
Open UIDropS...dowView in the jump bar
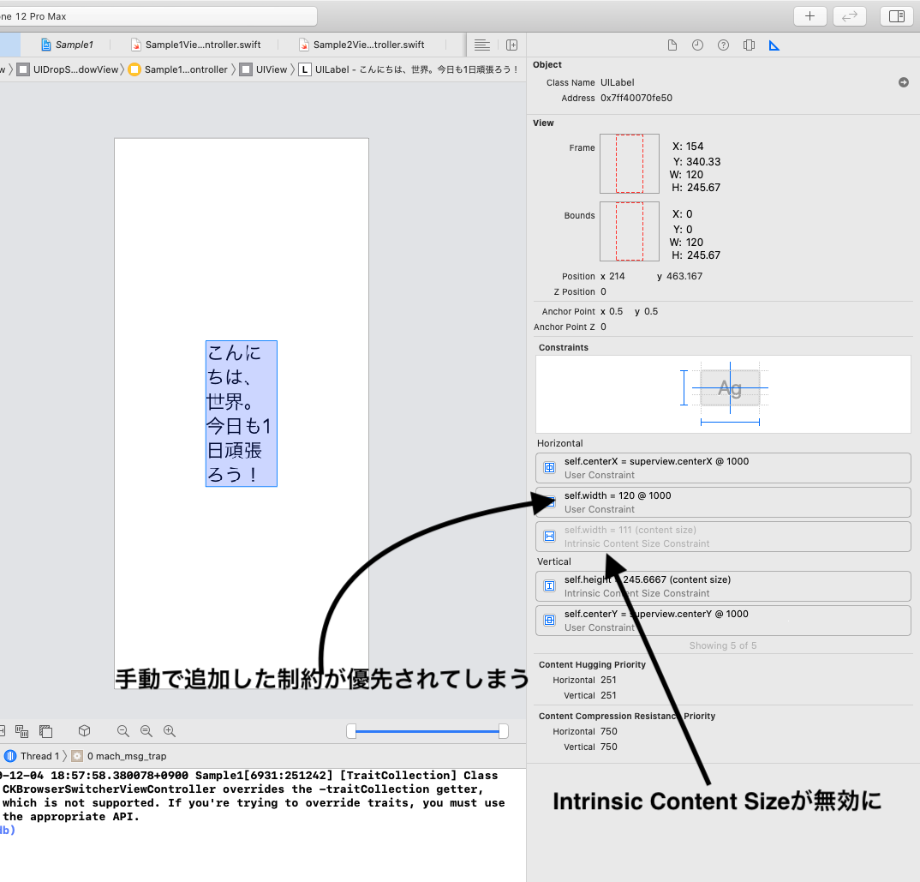[x=68, y=69]
